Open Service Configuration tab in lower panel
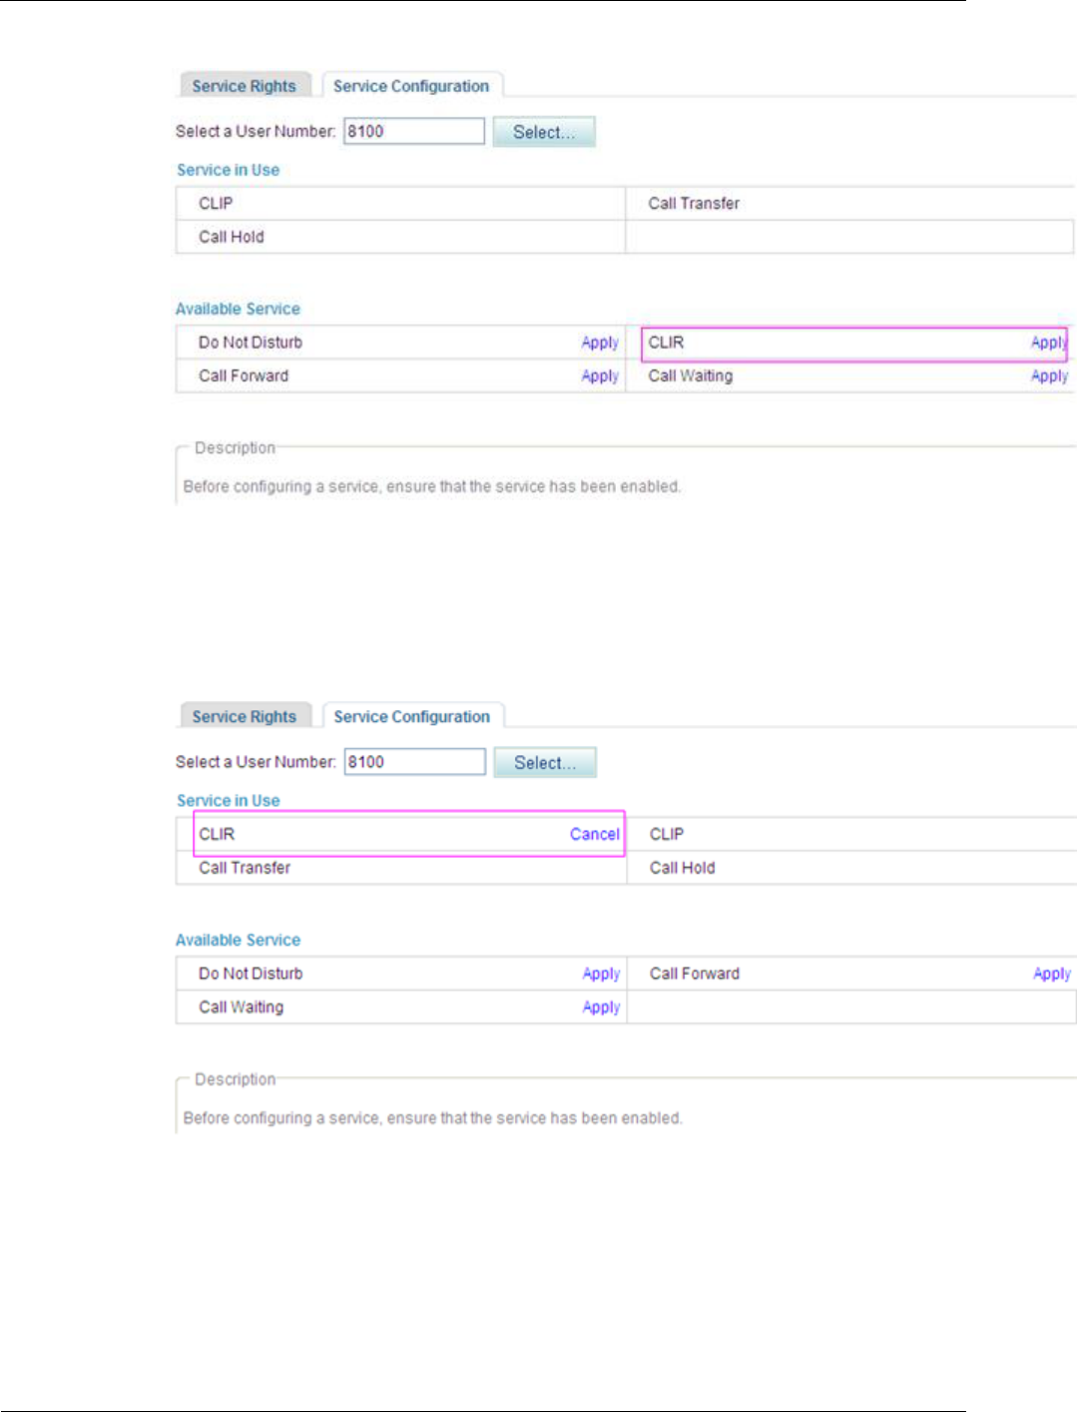 coord(412,716)
